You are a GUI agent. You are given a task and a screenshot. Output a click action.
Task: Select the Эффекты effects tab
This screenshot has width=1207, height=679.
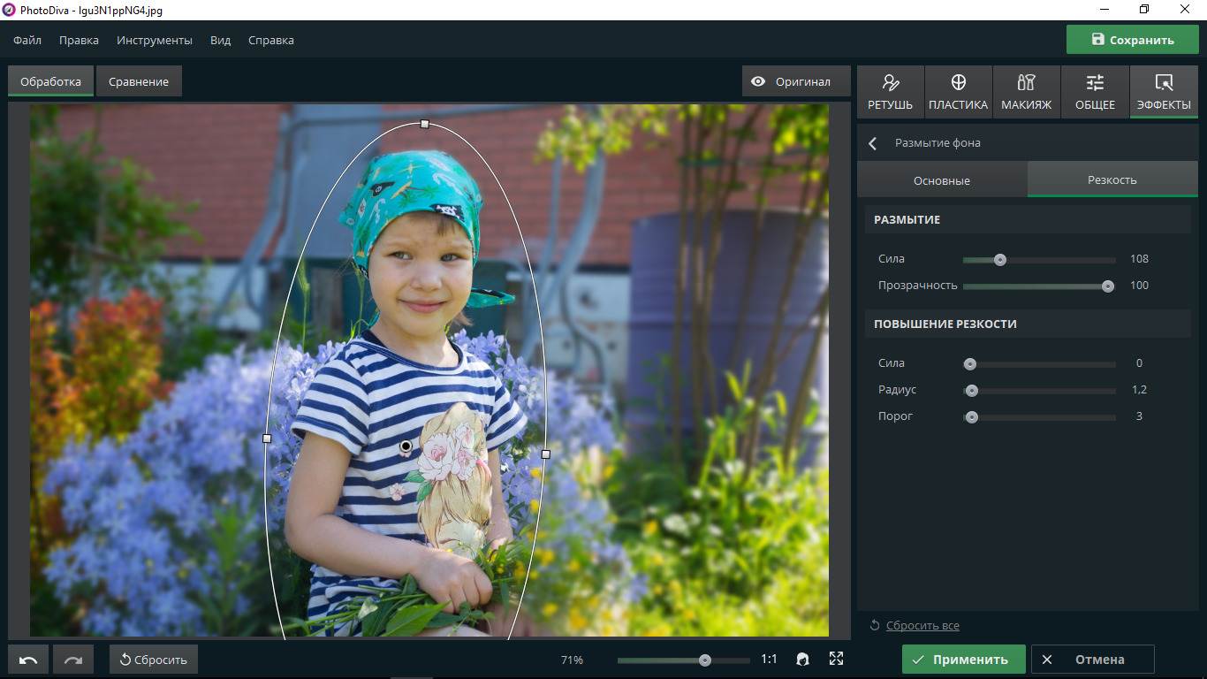tap(1164, 92)
